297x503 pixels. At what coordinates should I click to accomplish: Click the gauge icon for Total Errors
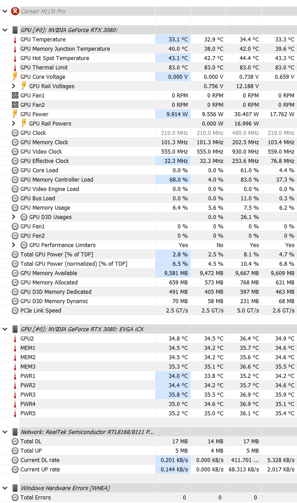coord(15,498)
